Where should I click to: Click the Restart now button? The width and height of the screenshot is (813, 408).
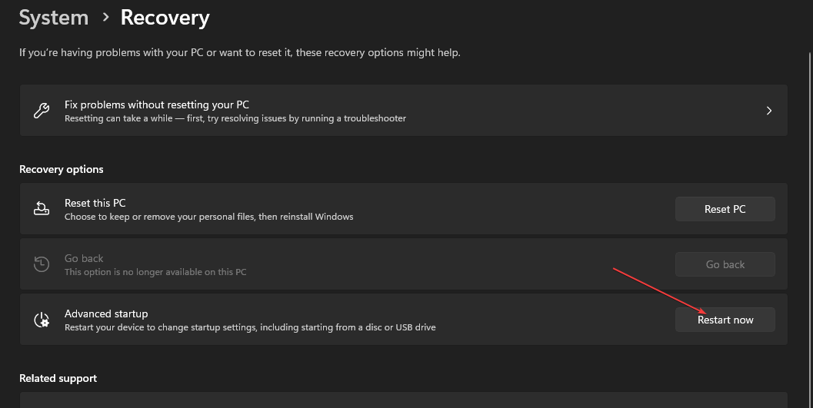(725, 320)
